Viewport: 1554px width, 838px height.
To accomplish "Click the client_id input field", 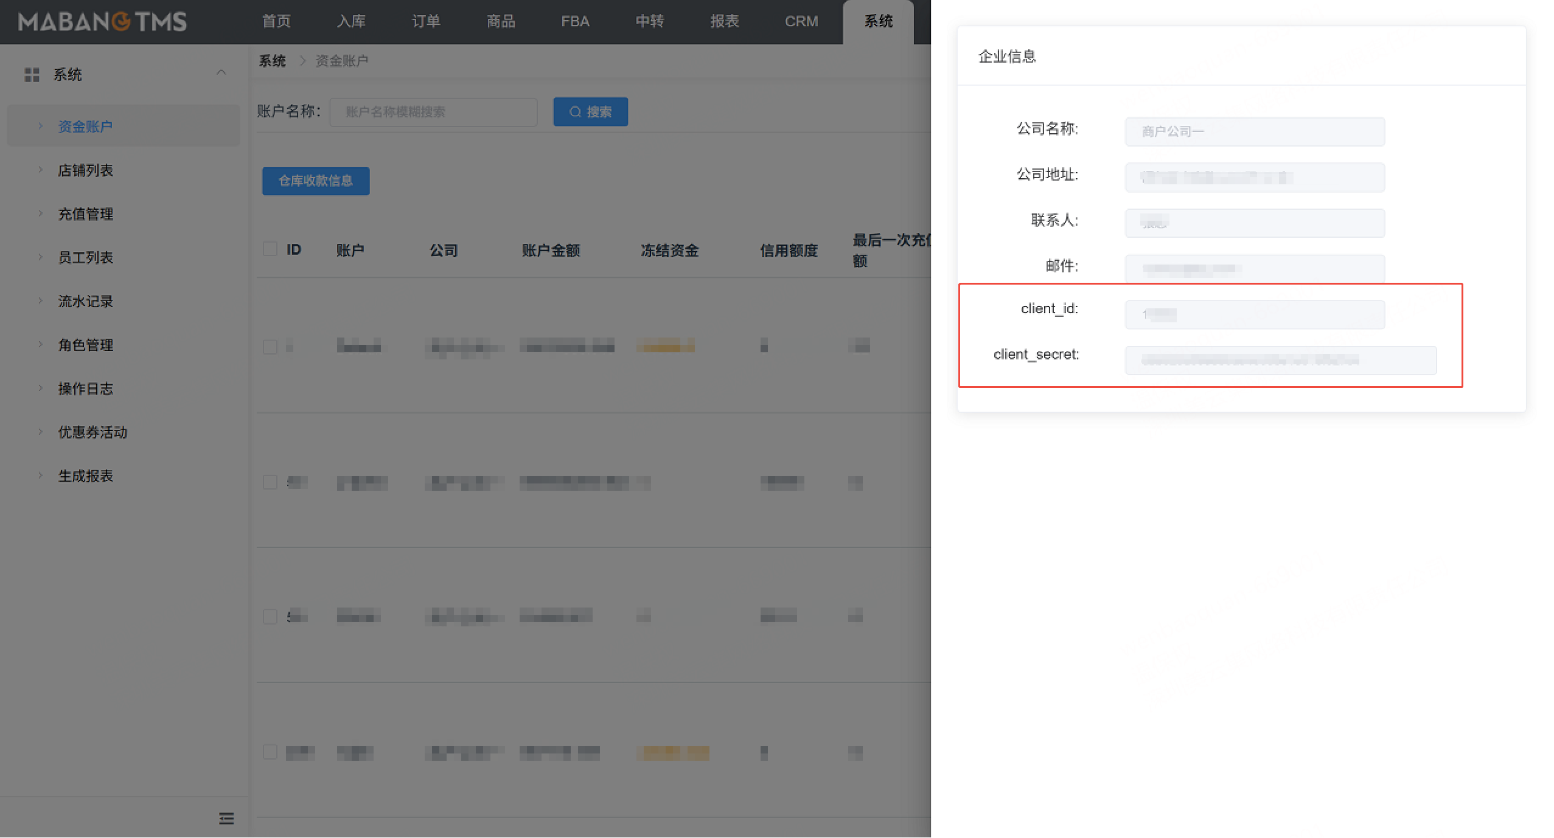I will pos(1255,314).
